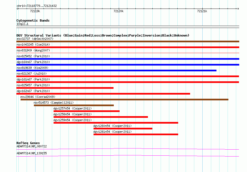Click the brown nsv514573 complex bar
Viewport: 247px width, 172px height.
point(74,105)
